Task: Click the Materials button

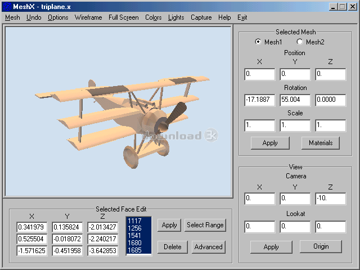Action: coord(321,143)
